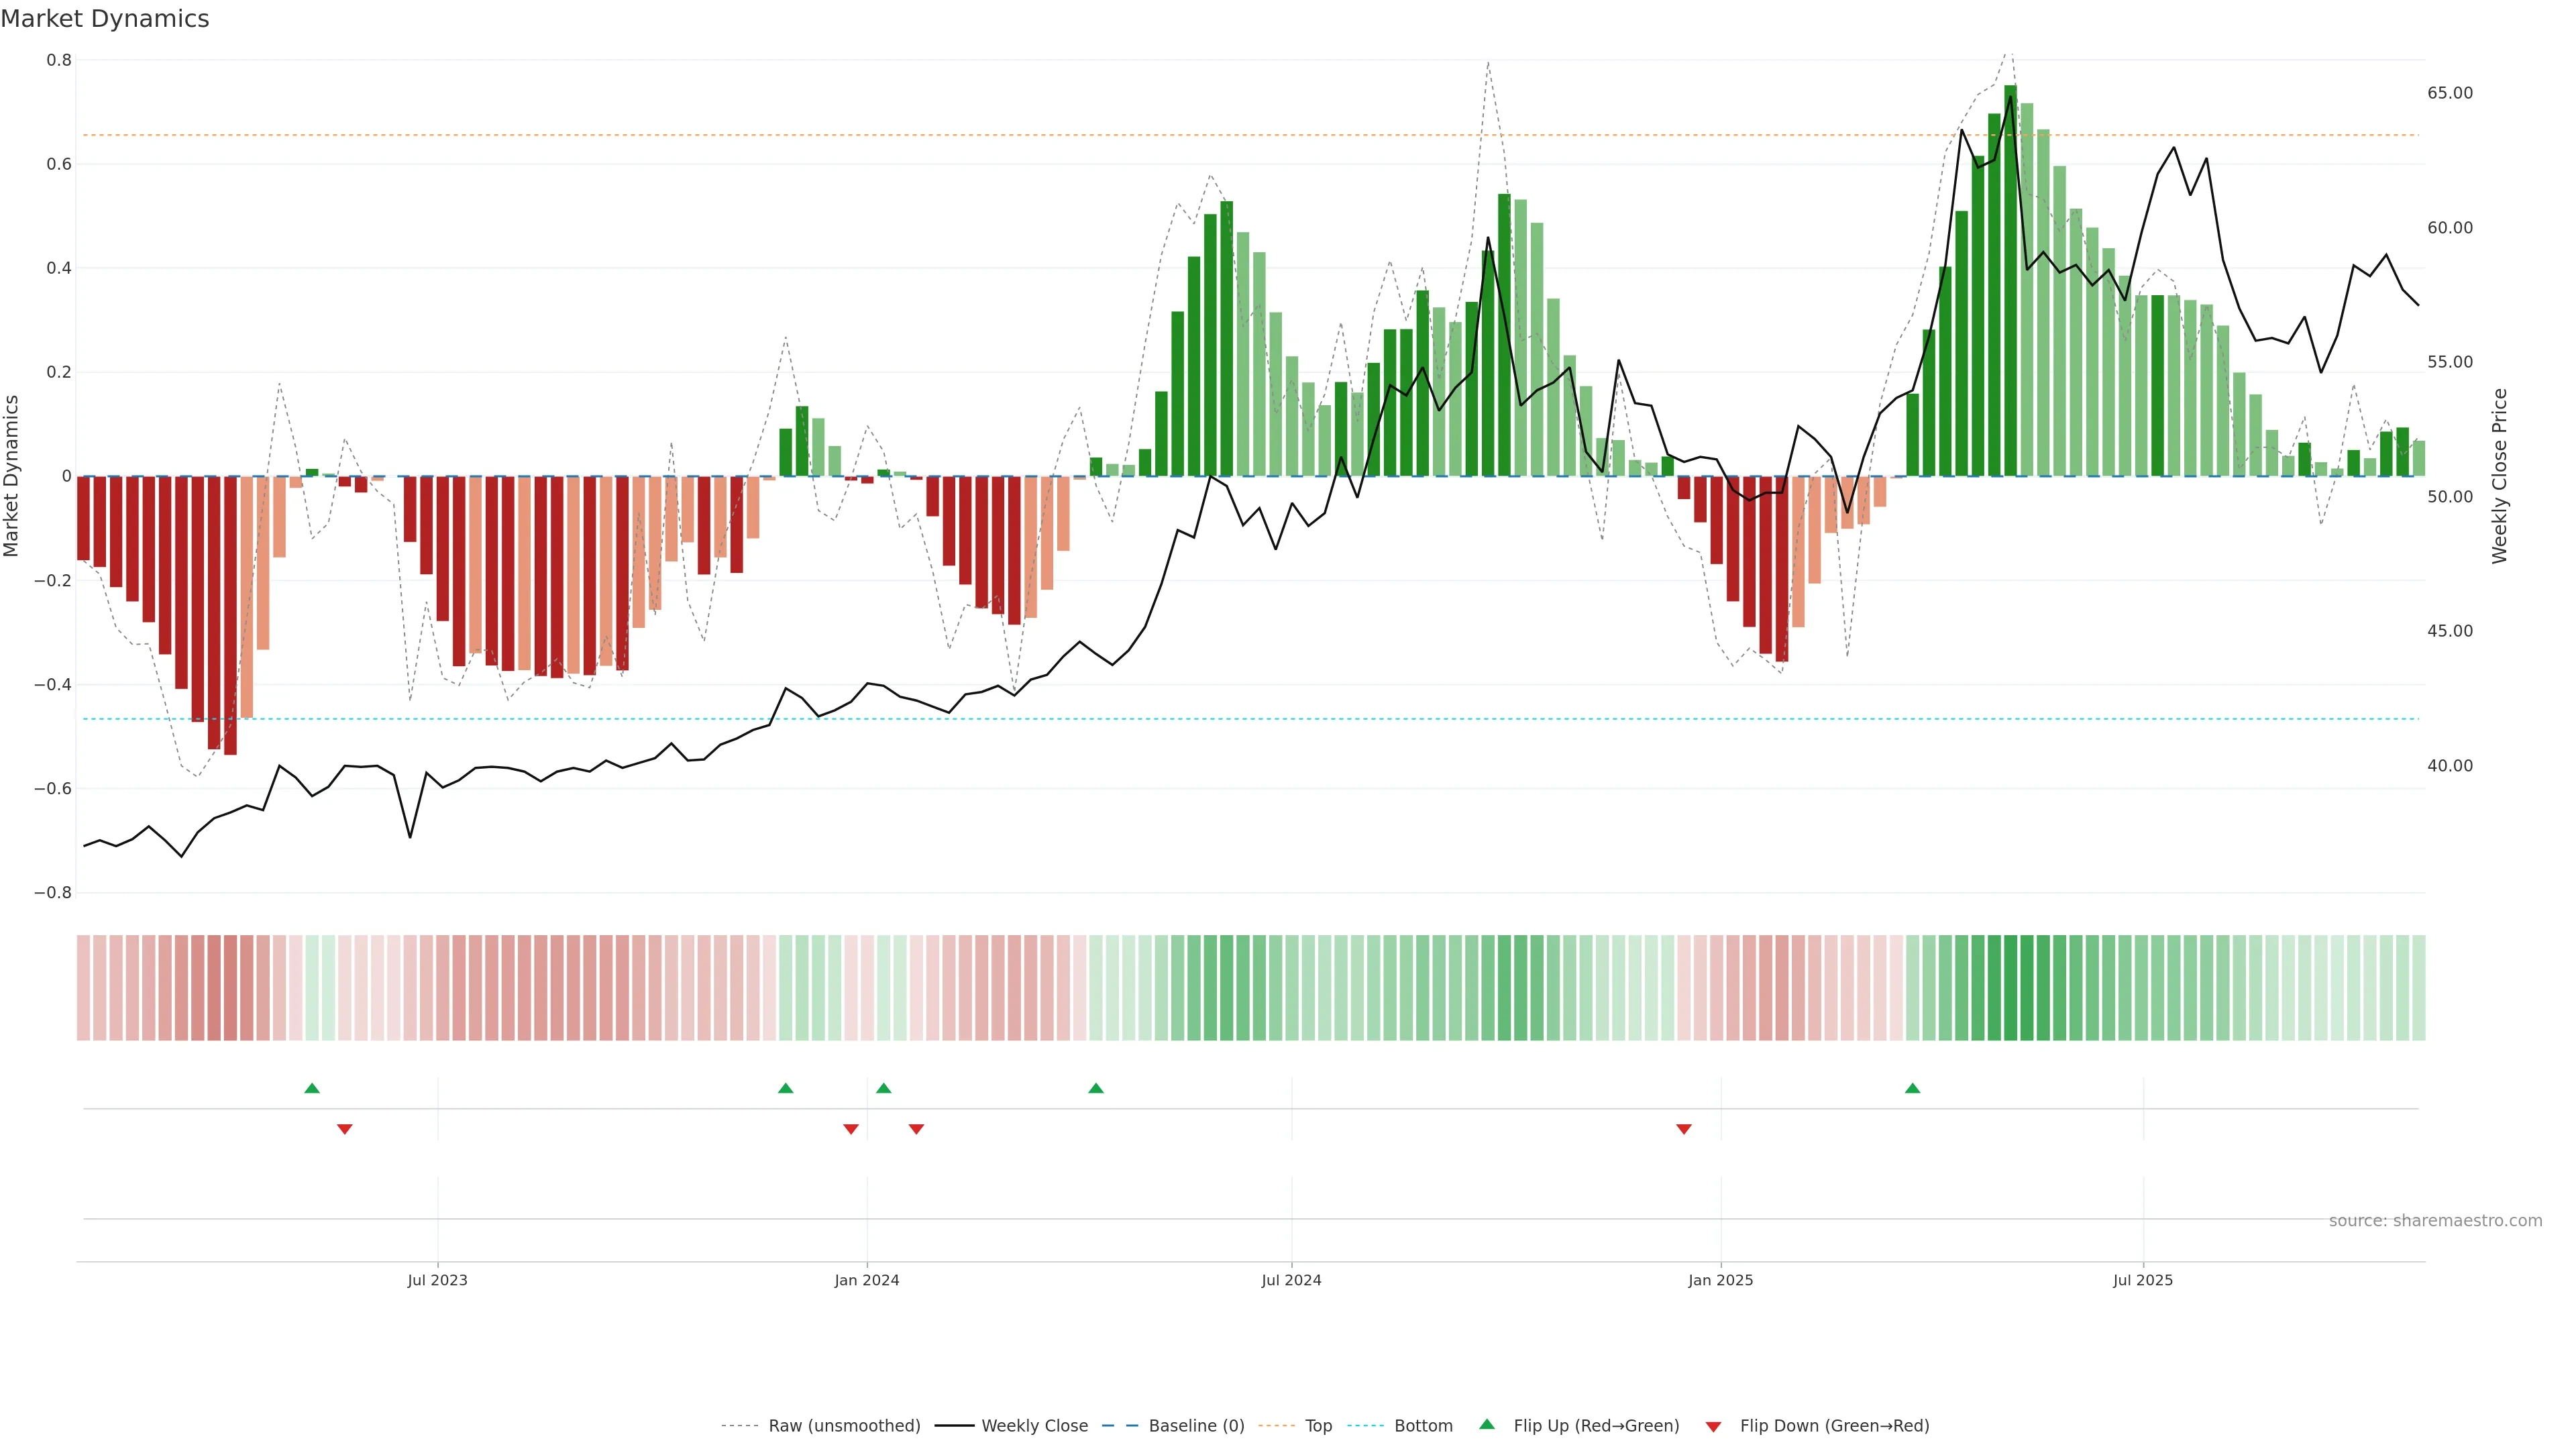
Task: Click the green flip-up marker just after Jan 2024
Action: click(x=883, y=1088)
